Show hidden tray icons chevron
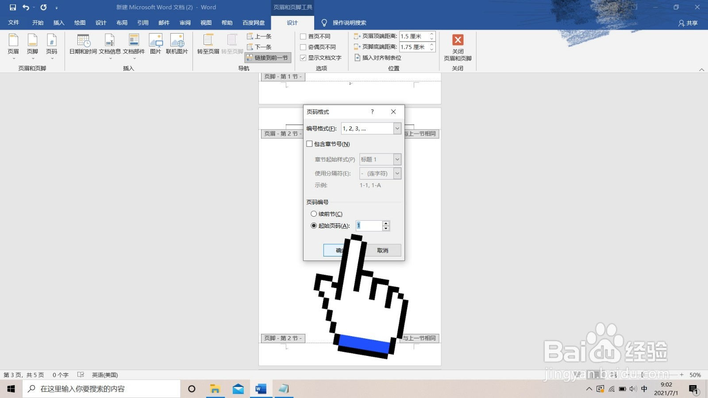This screenshot has height=398, width=708. tap(589, 389)
